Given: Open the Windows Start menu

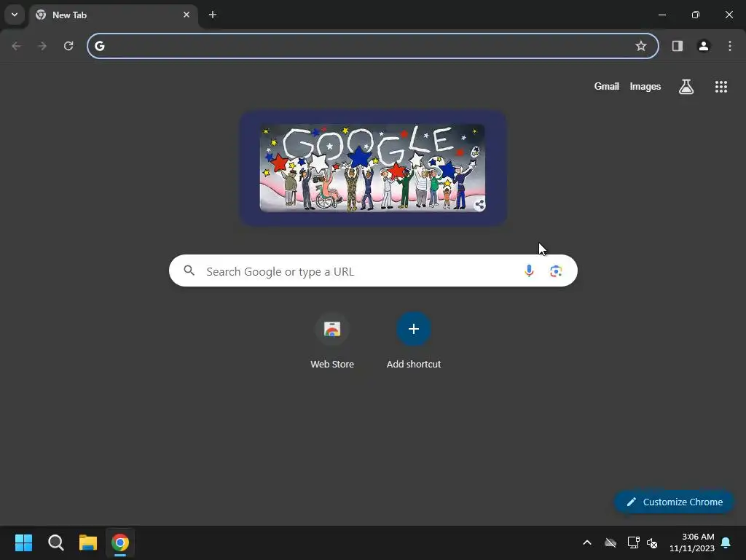Looking at the screenshot, I should 23,542.
